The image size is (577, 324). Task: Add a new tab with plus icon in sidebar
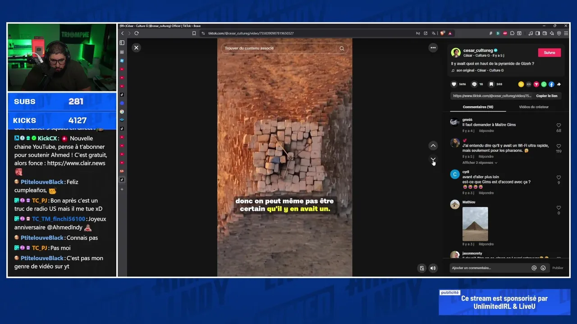[122, 189]
